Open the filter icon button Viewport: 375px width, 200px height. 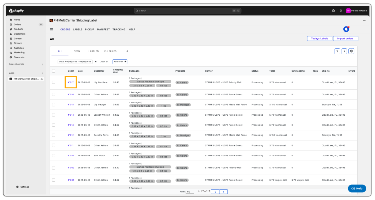coord(337,51)
